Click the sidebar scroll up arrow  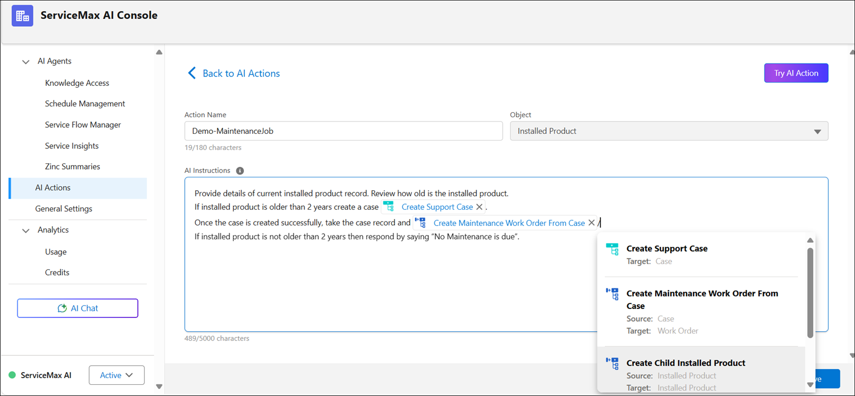point(159,52)
